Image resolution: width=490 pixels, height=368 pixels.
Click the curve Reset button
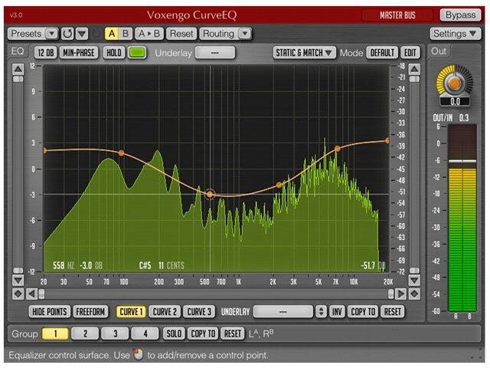(x=393, y=312)
